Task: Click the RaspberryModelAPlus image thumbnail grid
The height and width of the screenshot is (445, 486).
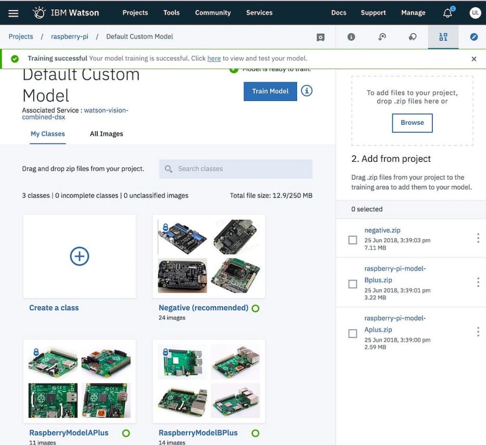Action: 80,381
